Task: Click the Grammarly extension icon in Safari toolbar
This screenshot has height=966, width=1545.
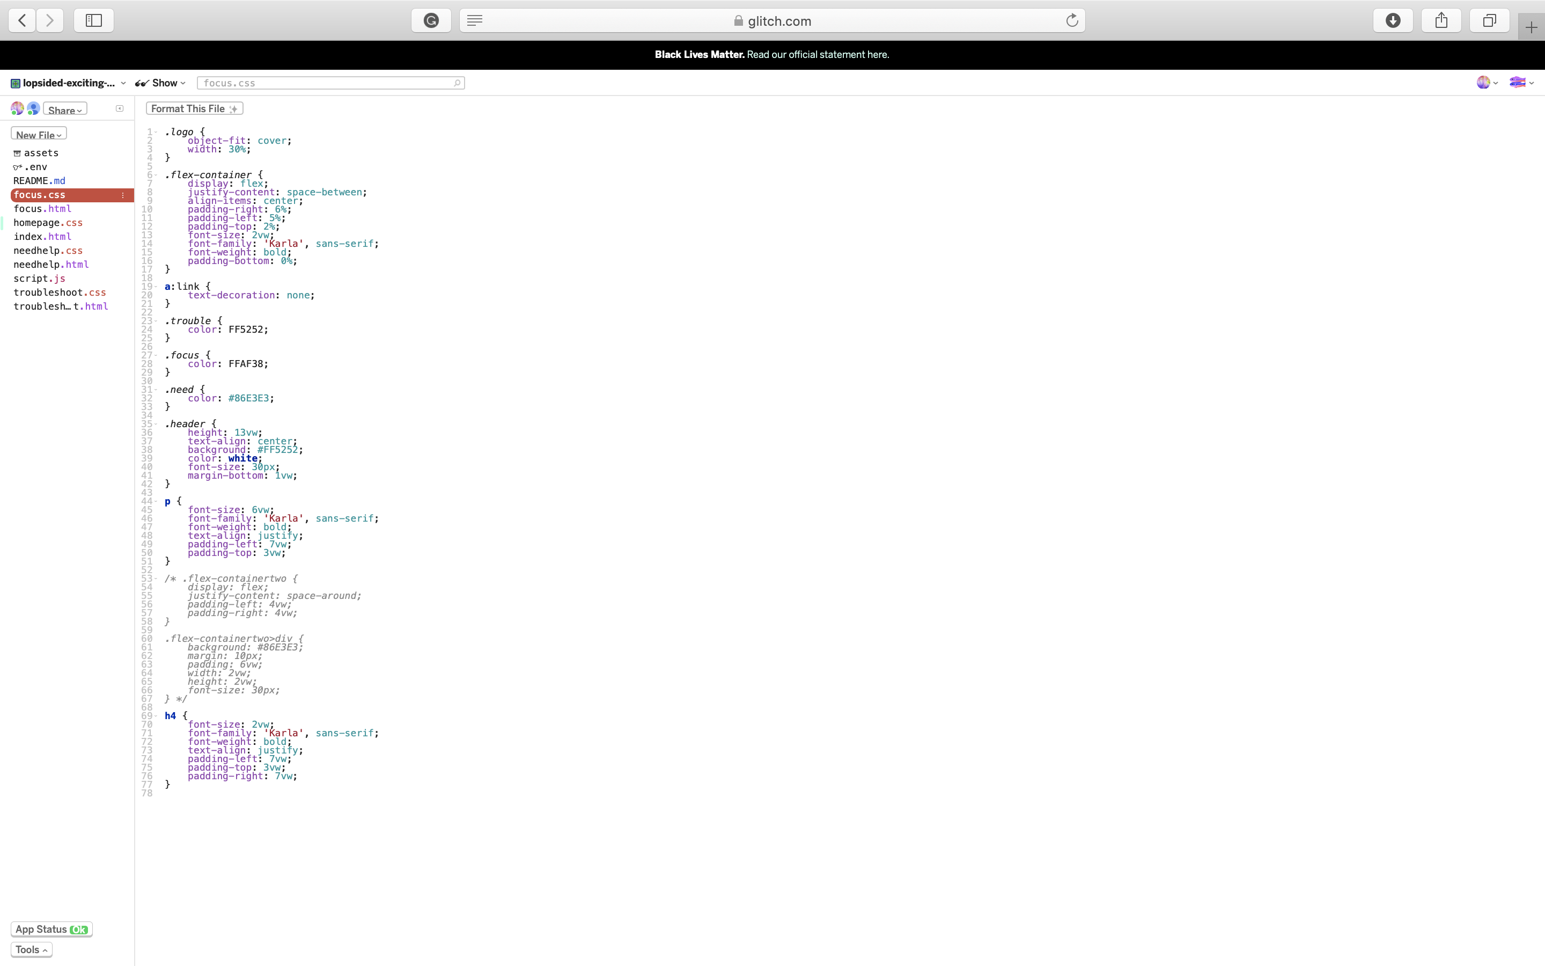Action: (431, 20)
